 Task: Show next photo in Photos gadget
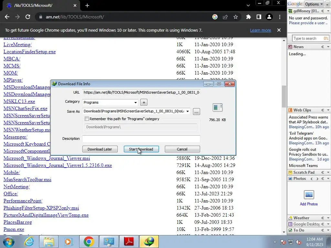tap(317, 179)
